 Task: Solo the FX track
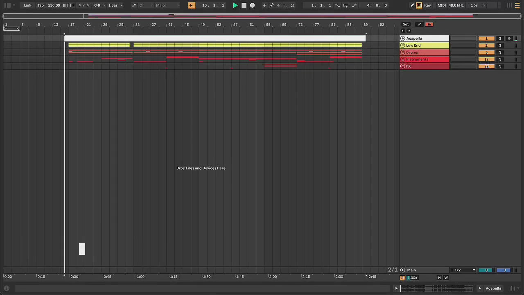coord(500,66)
